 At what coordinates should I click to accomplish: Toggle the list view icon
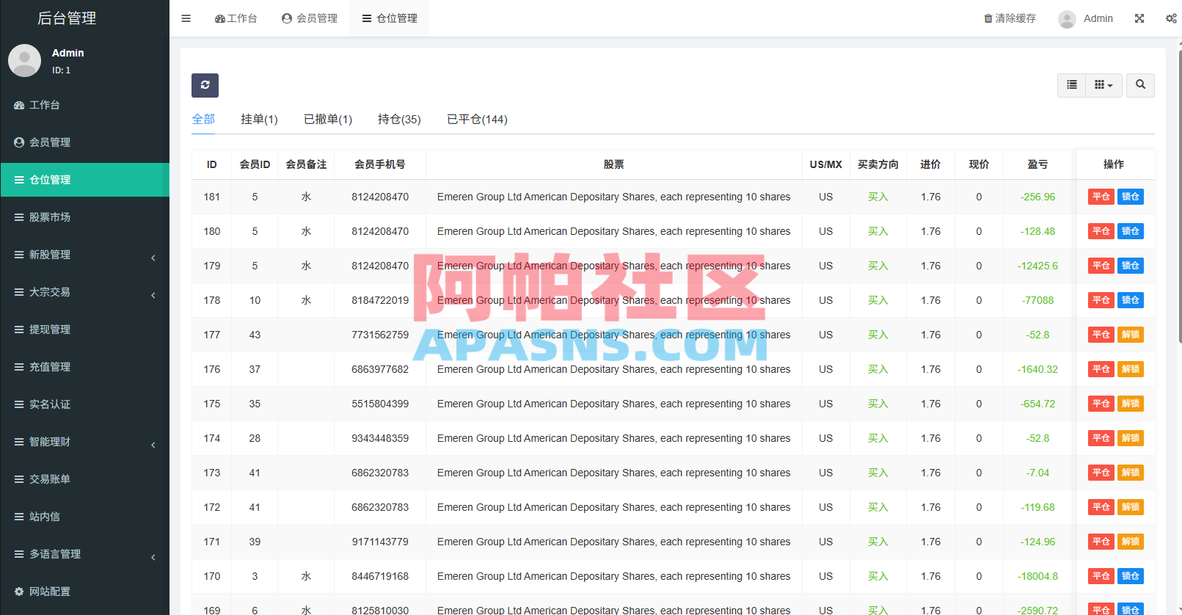(1072, 85)
